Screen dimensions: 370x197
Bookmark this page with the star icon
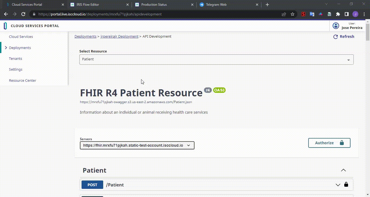(x=293, y=14)
